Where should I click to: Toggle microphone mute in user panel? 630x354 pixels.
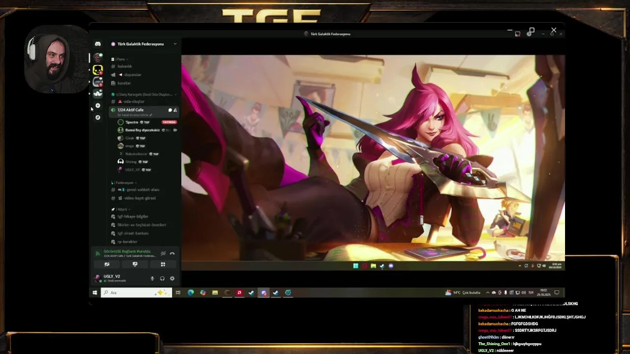tap(152, 278)
